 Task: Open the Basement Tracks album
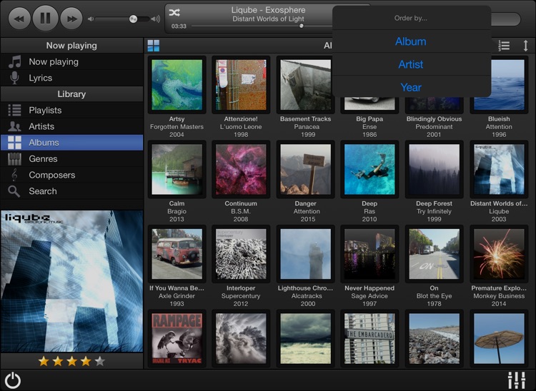[x=306, y=85]
